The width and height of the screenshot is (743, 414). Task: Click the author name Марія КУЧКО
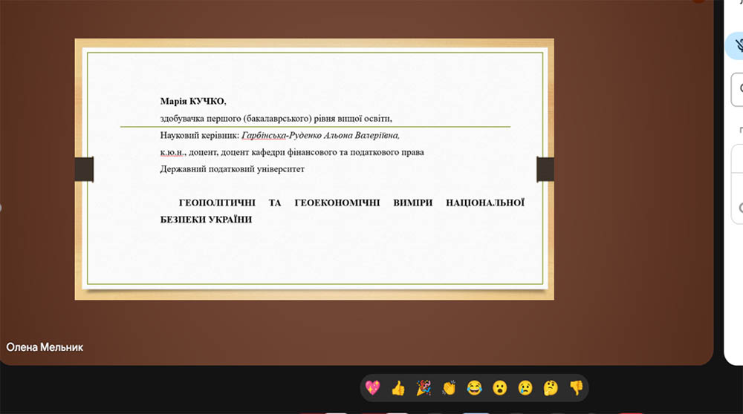(192, 101)
